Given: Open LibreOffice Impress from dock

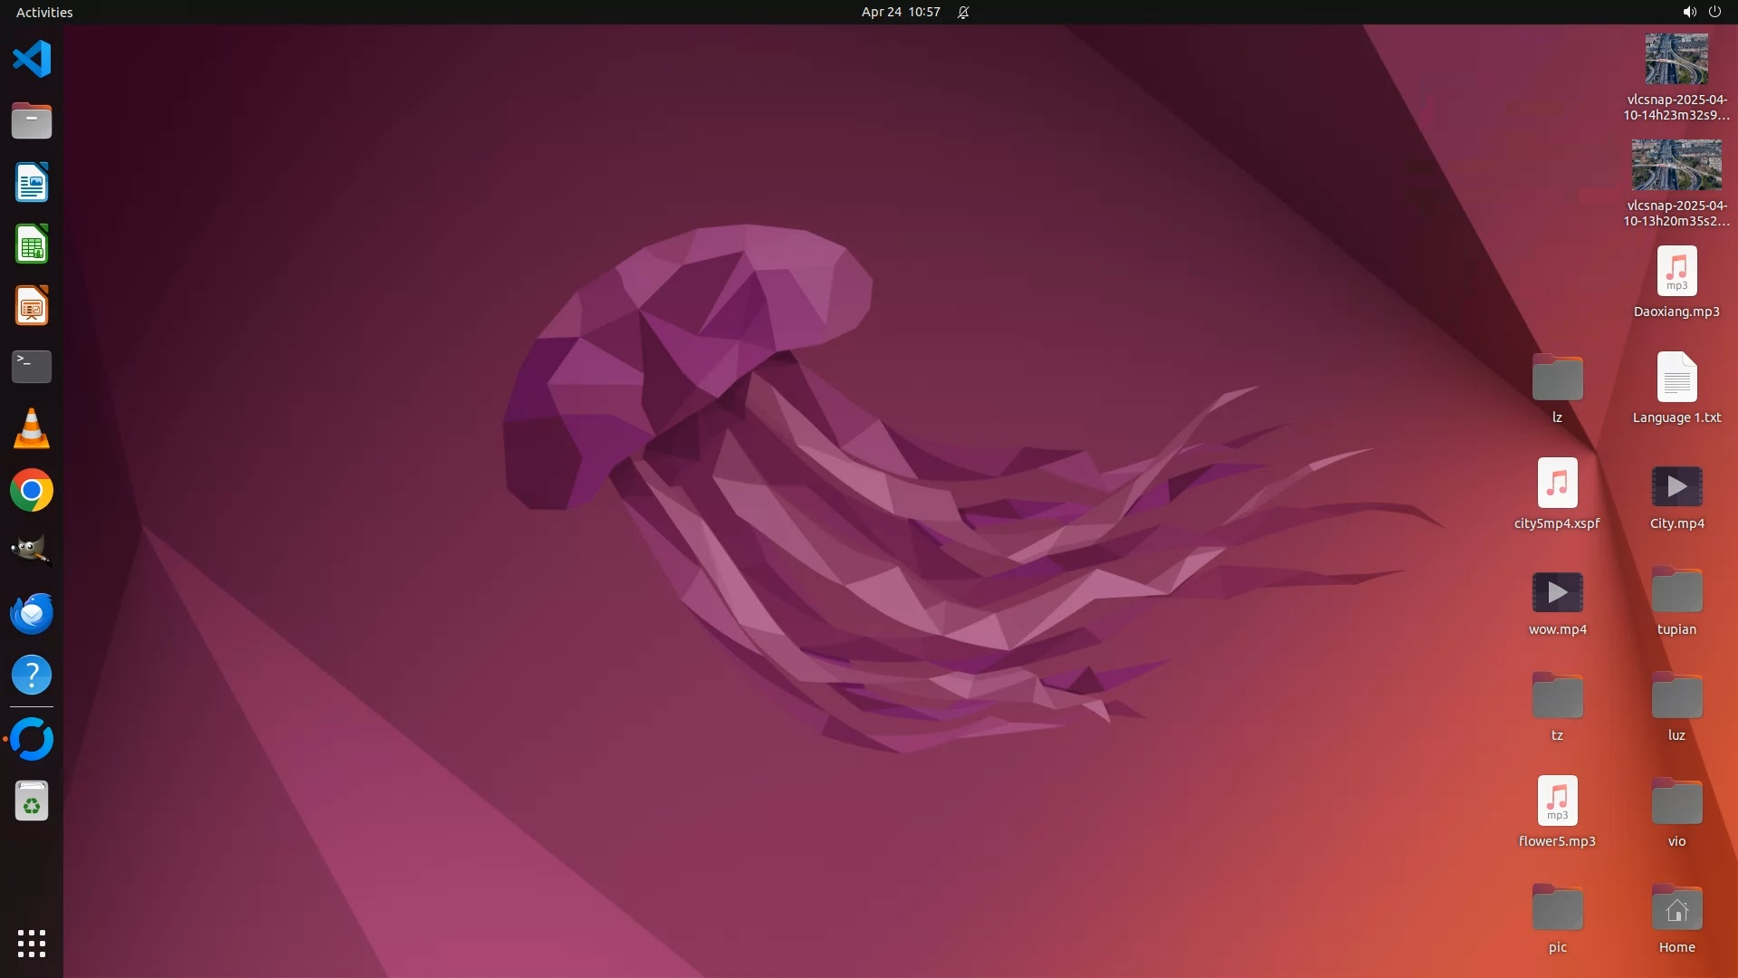Looking at the screenshot, I should pos(32,305).
